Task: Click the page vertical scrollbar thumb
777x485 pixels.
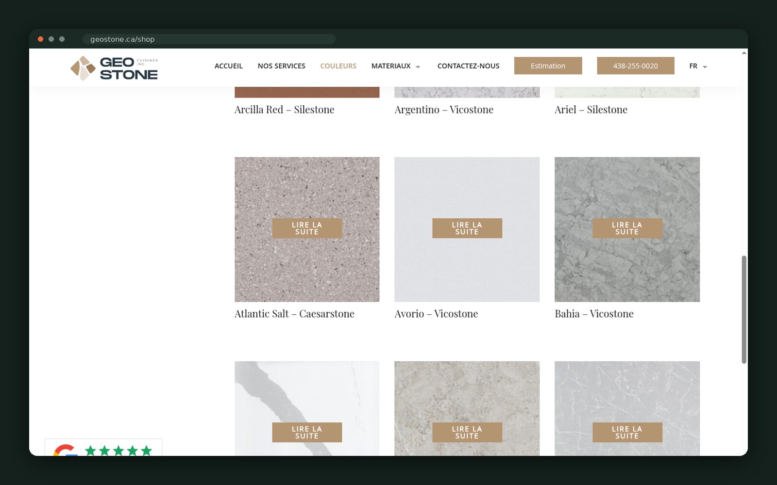Action: [x=744, y=309]
